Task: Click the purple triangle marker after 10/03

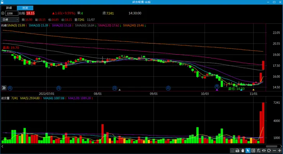Action: pos(217,90)
